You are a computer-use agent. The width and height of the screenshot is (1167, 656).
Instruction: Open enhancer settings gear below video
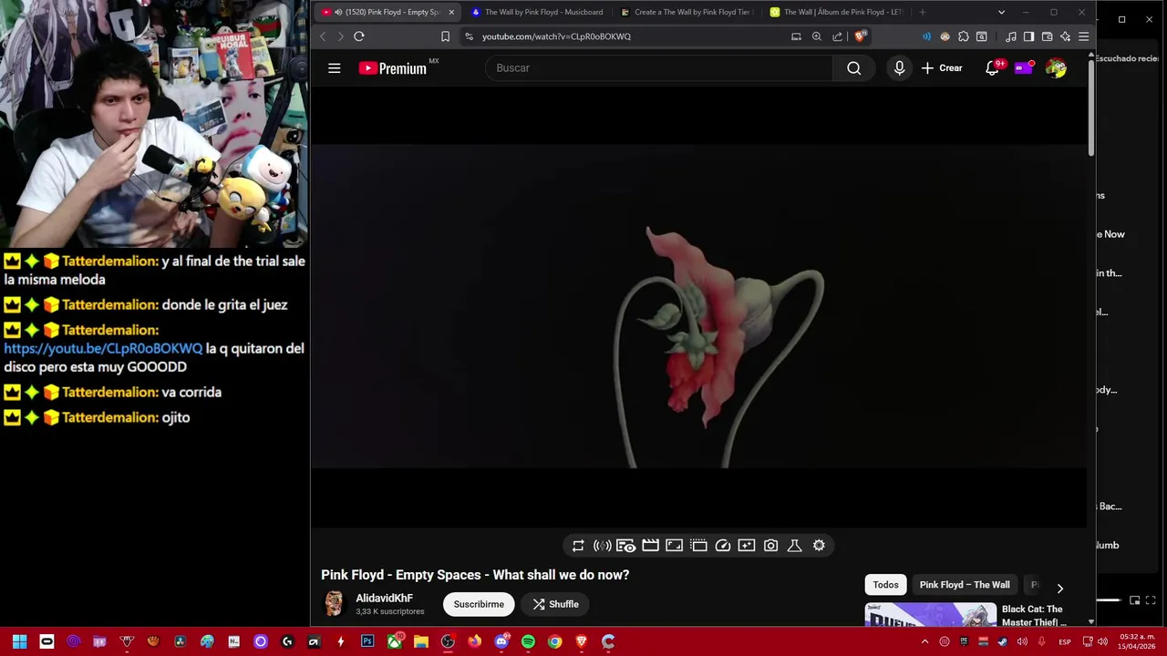tap(819, 546)
